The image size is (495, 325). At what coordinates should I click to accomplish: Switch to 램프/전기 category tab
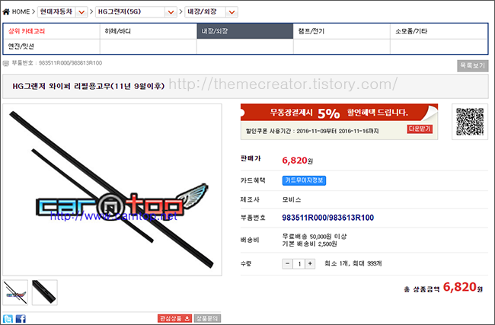coord(342,31)
